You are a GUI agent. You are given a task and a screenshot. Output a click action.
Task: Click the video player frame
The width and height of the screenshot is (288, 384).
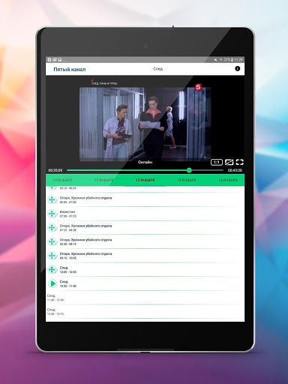[145, 124]
